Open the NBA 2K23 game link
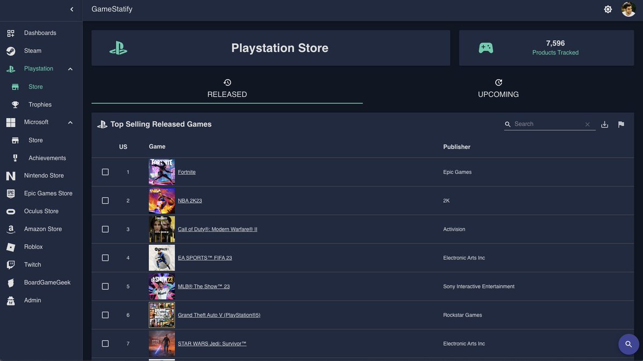 coord(190,201)
